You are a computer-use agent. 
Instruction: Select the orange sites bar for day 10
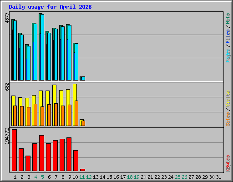click(x=76, y=113)
